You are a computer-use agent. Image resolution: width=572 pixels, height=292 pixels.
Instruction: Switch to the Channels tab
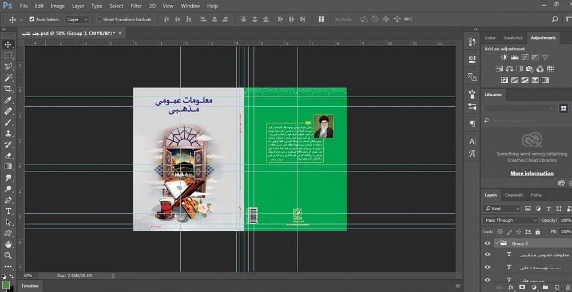coord(513,195)
